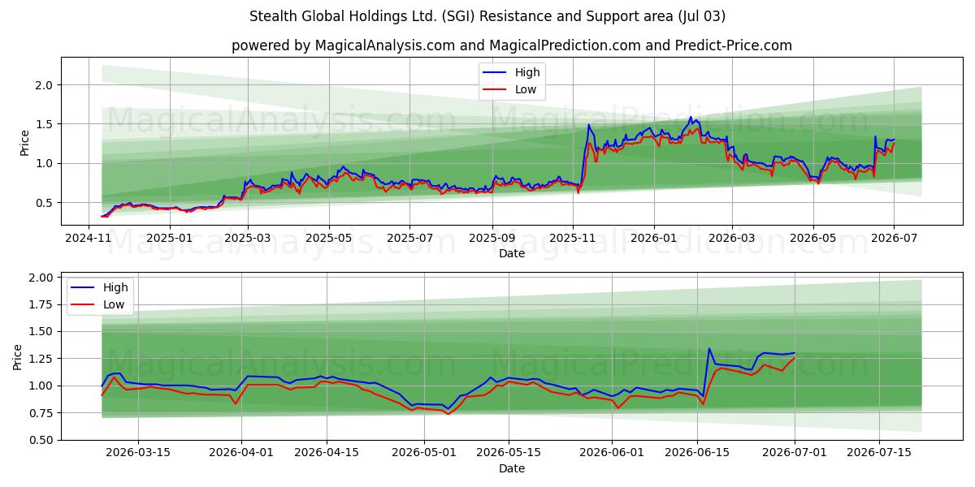Screen dimensions: 975x487
Task: Click the '2025-05' date tick label
Action: (x=329, y=238)
